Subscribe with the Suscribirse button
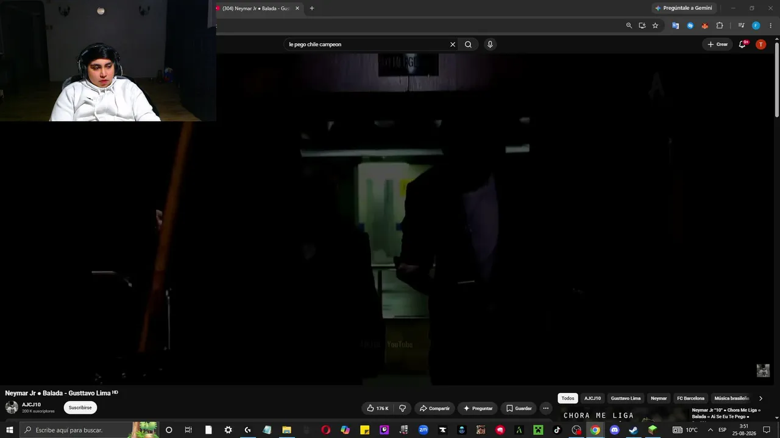This screenshot has width=780, height=438. 80,408
